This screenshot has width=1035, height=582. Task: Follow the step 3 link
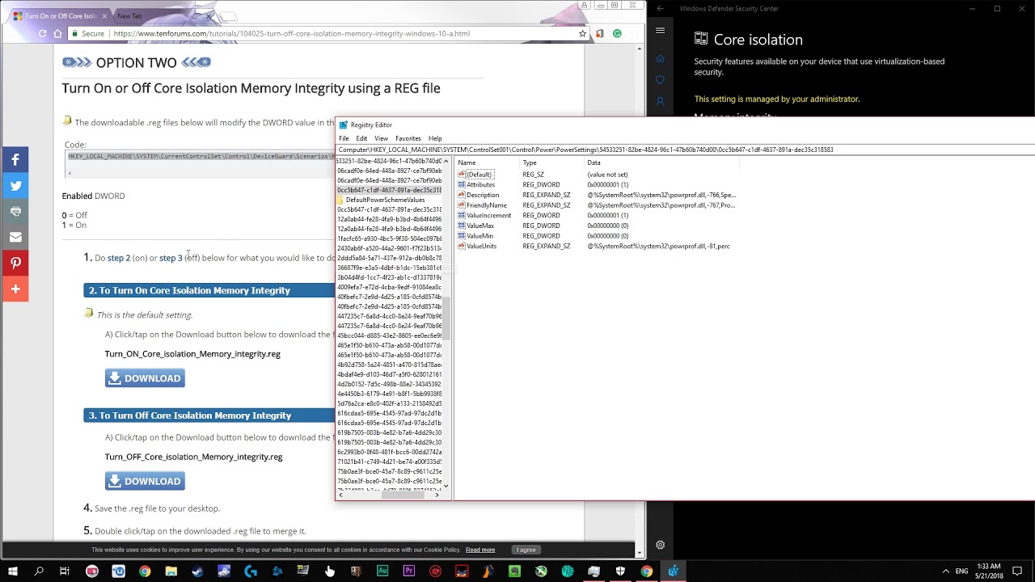point(171,258)
